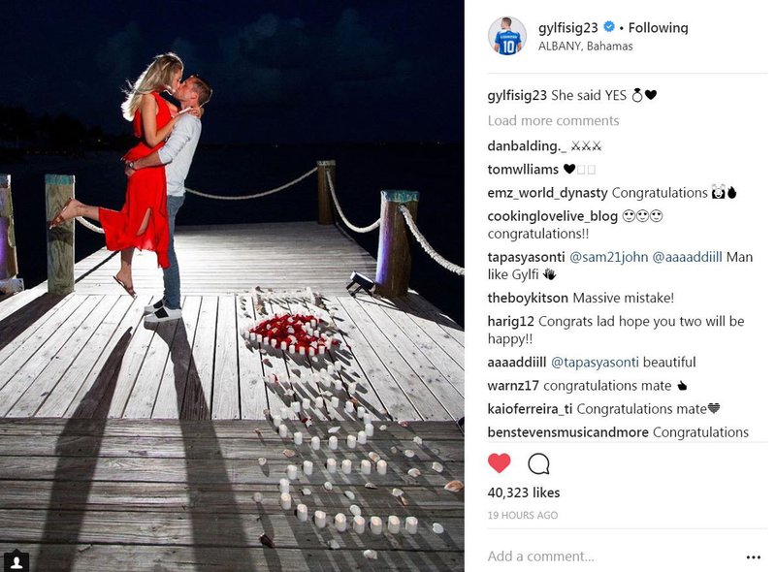Viewport: 776px width, 572px height.
Task: Click the red heart like icon
Action: 499,463
